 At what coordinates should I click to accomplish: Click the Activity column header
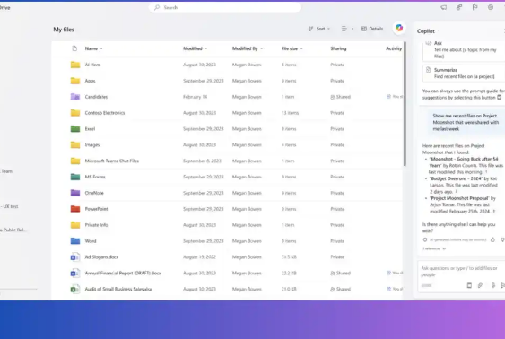pos(394,48)
